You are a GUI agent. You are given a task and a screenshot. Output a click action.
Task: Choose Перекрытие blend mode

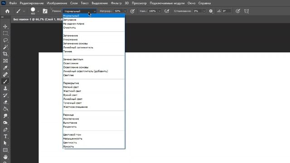94,83
